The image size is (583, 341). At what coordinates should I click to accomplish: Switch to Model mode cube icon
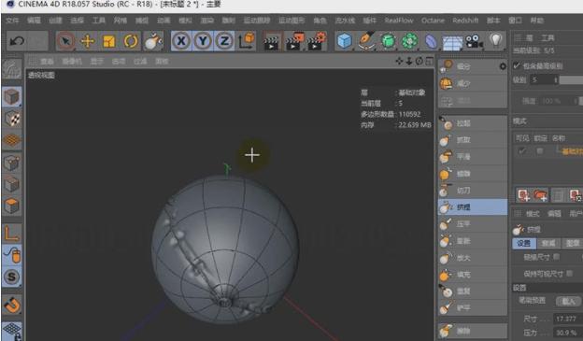coord(11,97)
